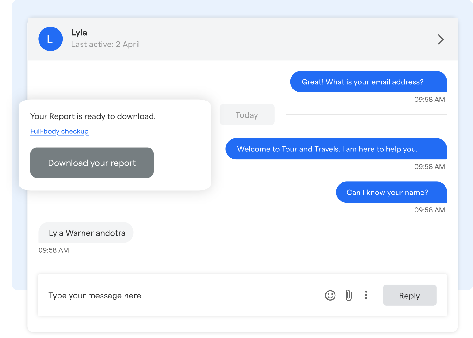Select the 'Lyla Warner andotra' message bubble

(86, 233)
